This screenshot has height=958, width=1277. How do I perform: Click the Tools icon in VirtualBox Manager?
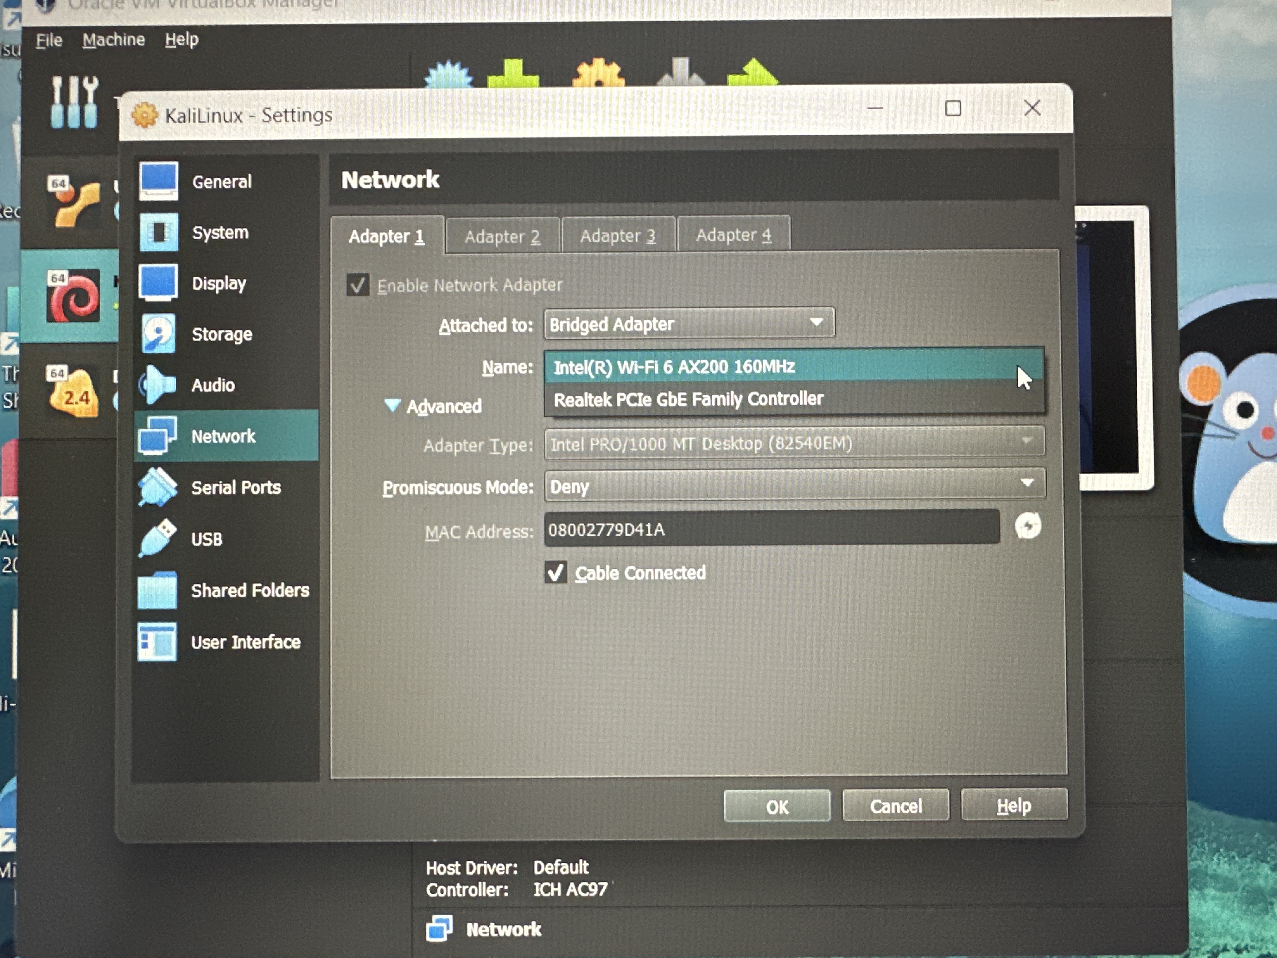pos(74,102)
